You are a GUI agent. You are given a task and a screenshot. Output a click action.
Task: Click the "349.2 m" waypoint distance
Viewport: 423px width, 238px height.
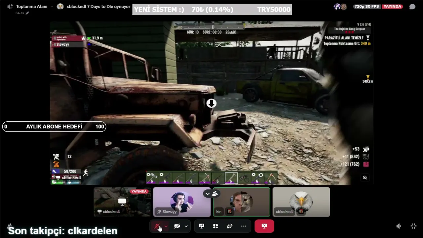pos(367,81)
